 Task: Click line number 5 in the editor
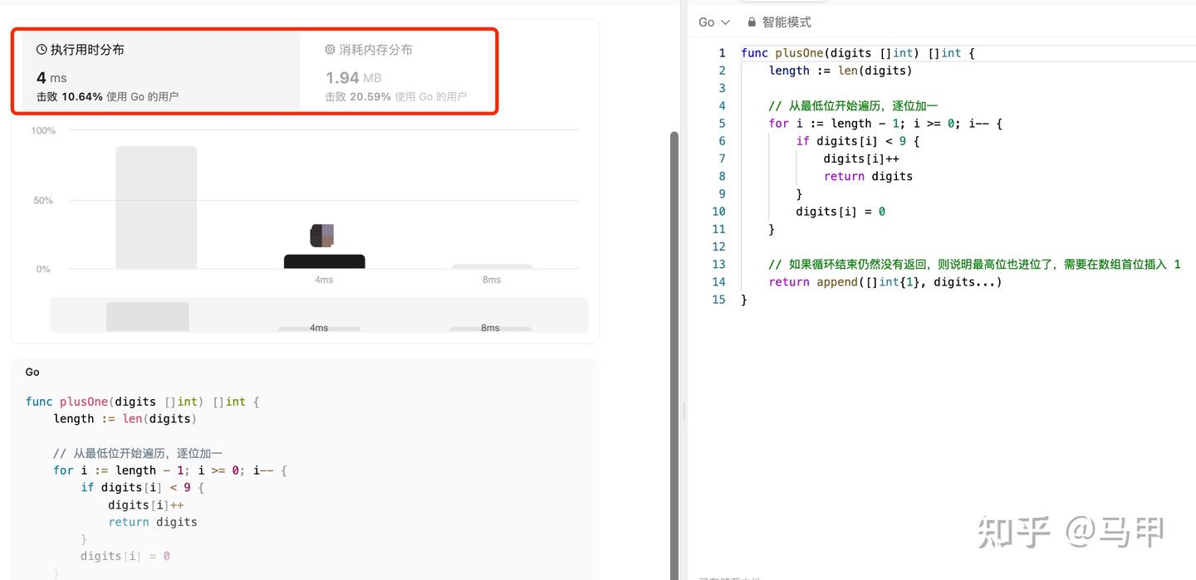pos(718,123)
